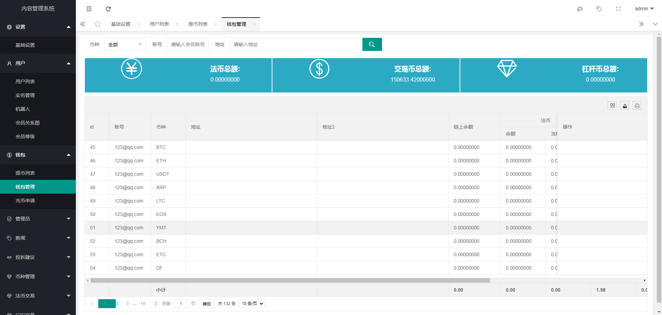
Task: Open 会员关系图 in the sidebar
Action: coord(38,123)
